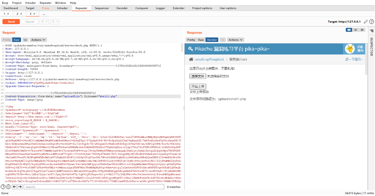Image resolution: width=375 pixels, height=196 pixels.
Task: Click the uploads/shell1.php saved path text
Action: click(232, 99)
